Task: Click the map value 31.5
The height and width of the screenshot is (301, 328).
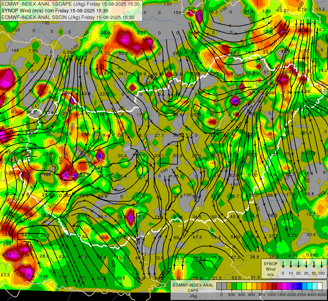Action: [x=255, y=277]
